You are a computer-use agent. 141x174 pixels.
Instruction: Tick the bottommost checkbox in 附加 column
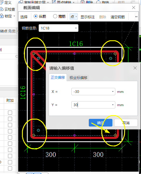[10, 168]
